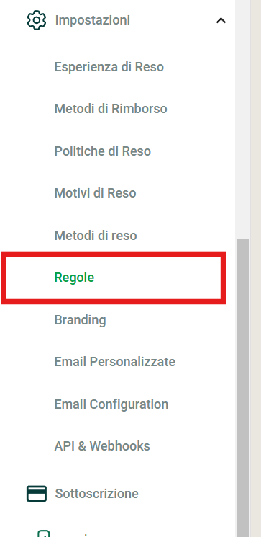Image resolution: width=261 pixels, height=537 pixels.
Task: Select the highlighted Regole item
Action: (114, 278)
